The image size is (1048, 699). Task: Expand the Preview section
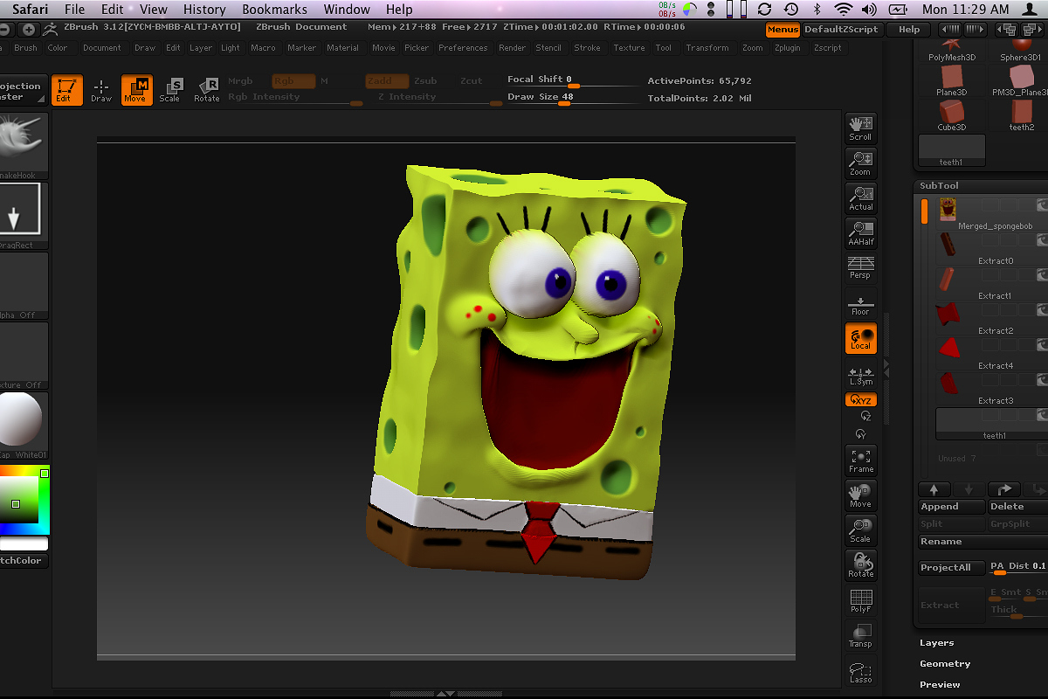pyautogui.click(x=940, y=685)
